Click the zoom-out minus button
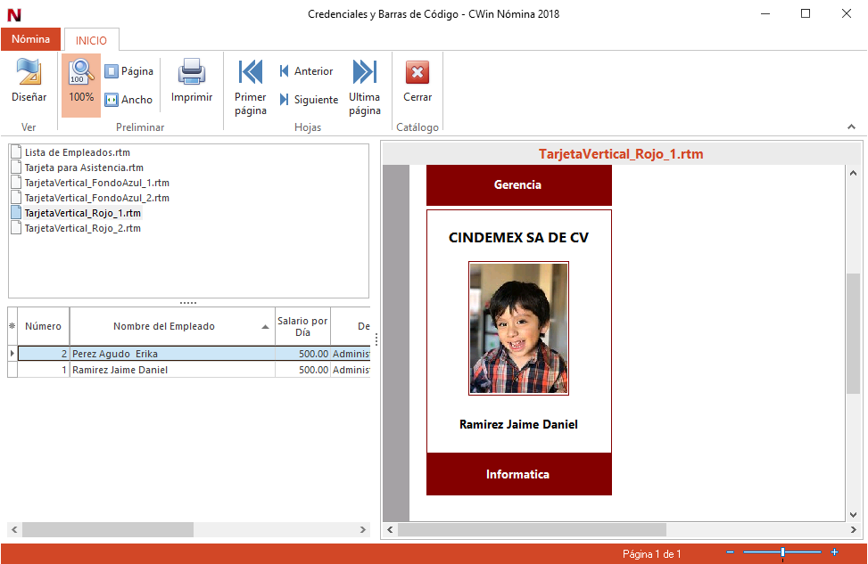 730,553
